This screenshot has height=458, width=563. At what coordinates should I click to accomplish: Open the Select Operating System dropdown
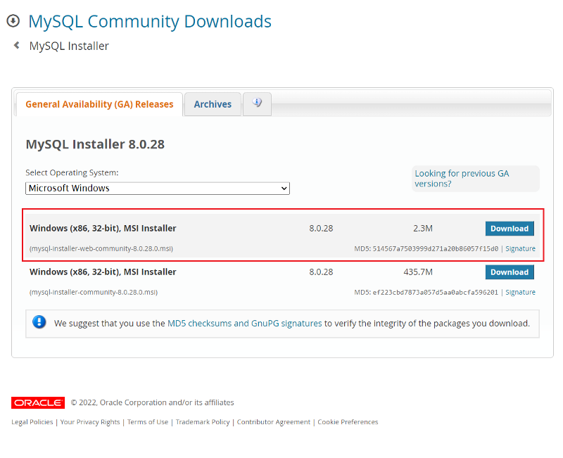tap(157, 188)
